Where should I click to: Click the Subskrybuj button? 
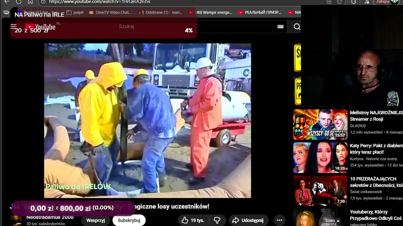[x=129, y=220]
